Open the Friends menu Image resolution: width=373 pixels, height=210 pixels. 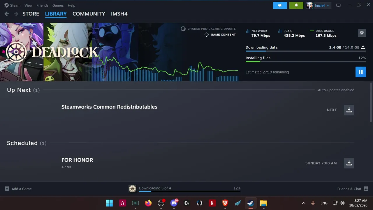[x=43, y=5]
